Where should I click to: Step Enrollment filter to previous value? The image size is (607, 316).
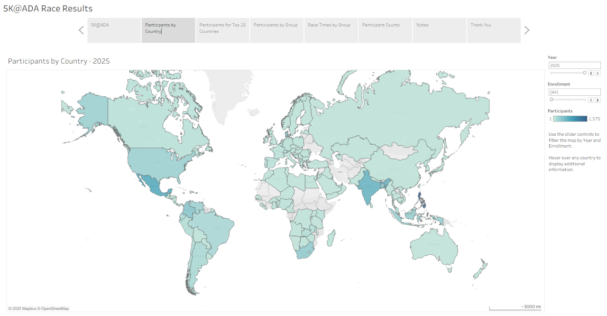[x=591, y=100]
